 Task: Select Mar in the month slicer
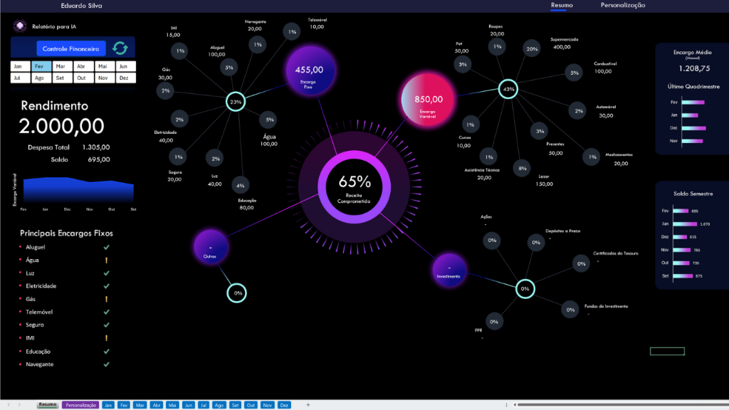click(x=61, y=65)
